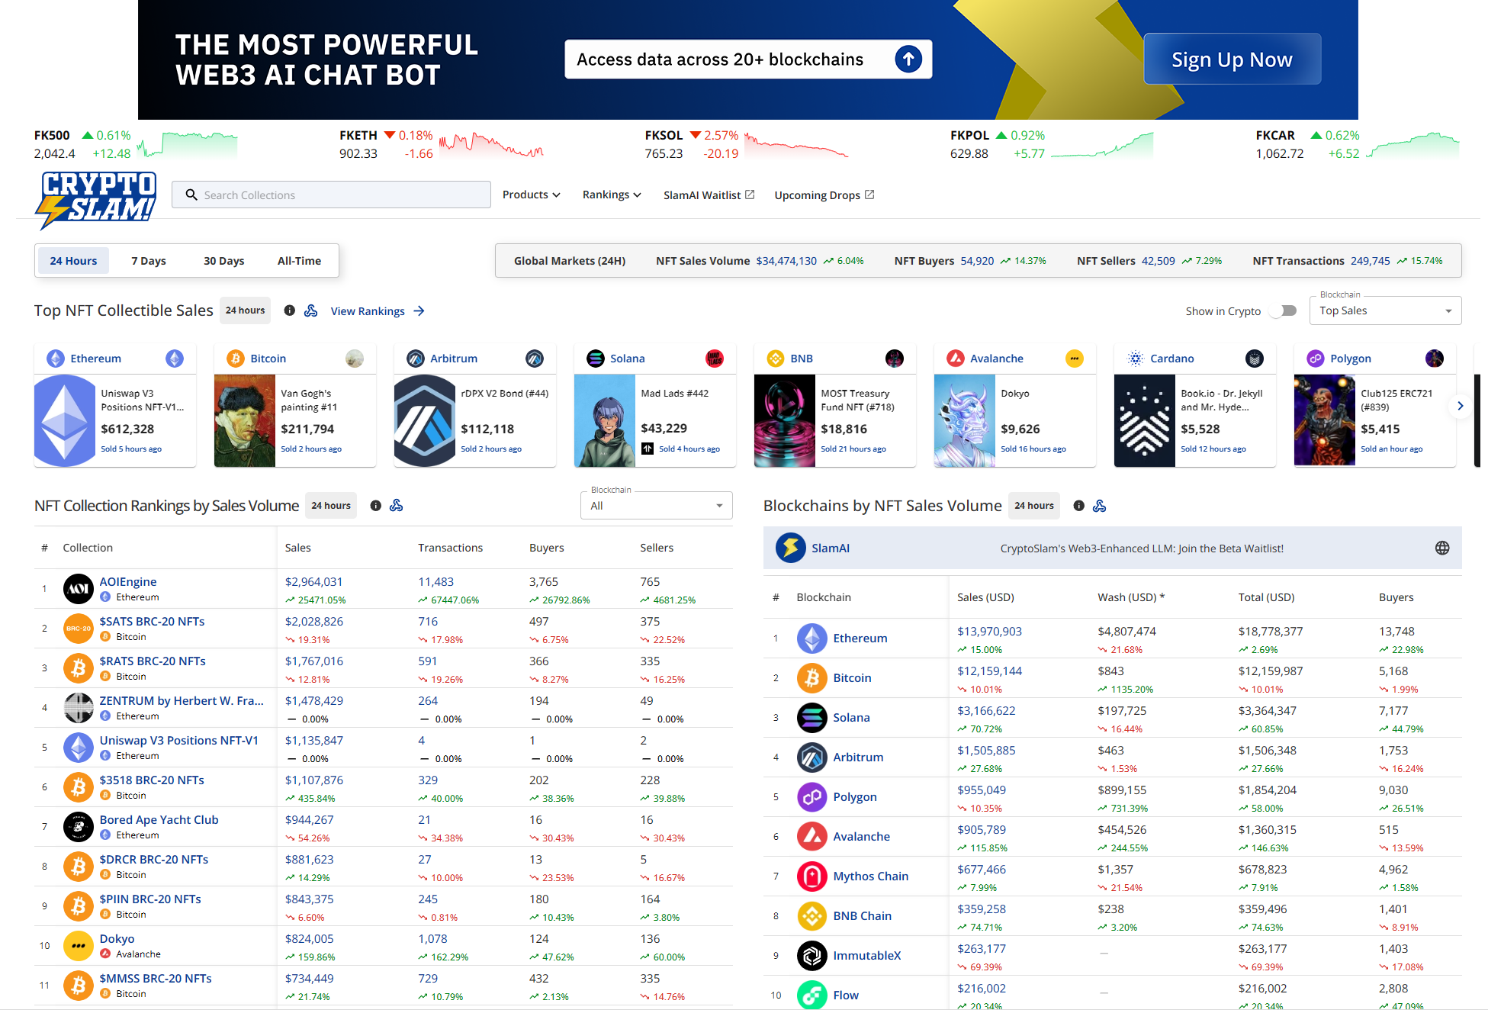The image size is (1488, 1010).
Task: Click the ImmutableX icon
Action: point(811,956)
